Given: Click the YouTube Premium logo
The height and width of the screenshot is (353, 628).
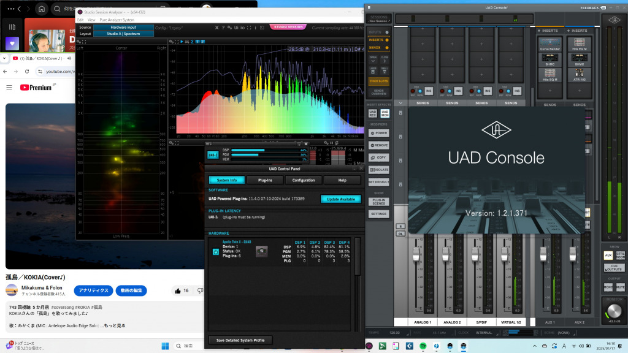Looking at the screenshot, I should [36, 88].
